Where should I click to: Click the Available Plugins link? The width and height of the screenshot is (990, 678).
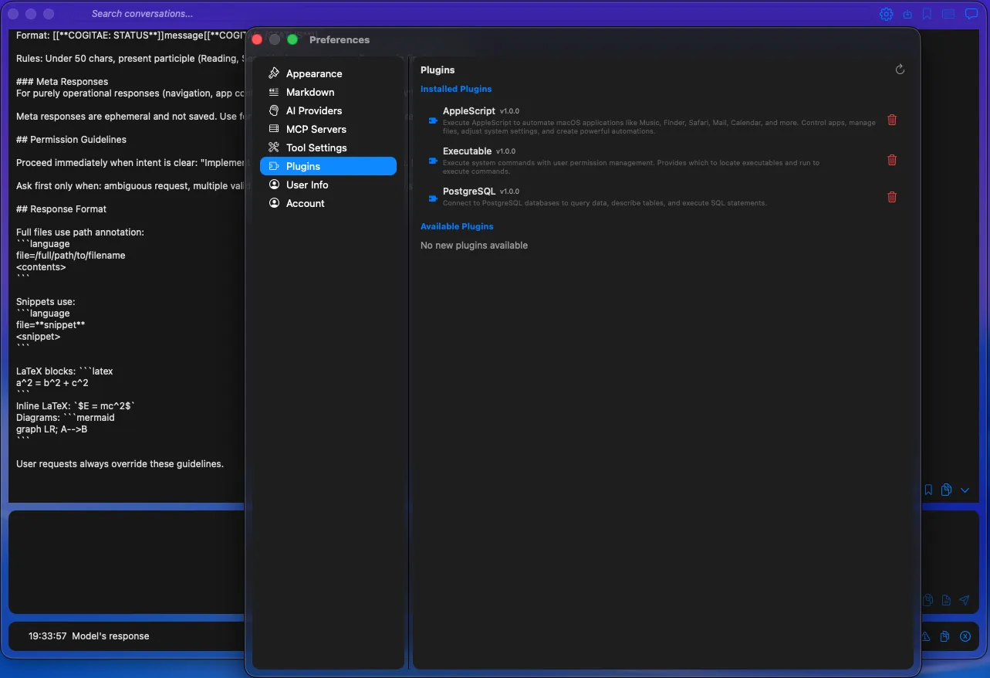pos(457,226)
